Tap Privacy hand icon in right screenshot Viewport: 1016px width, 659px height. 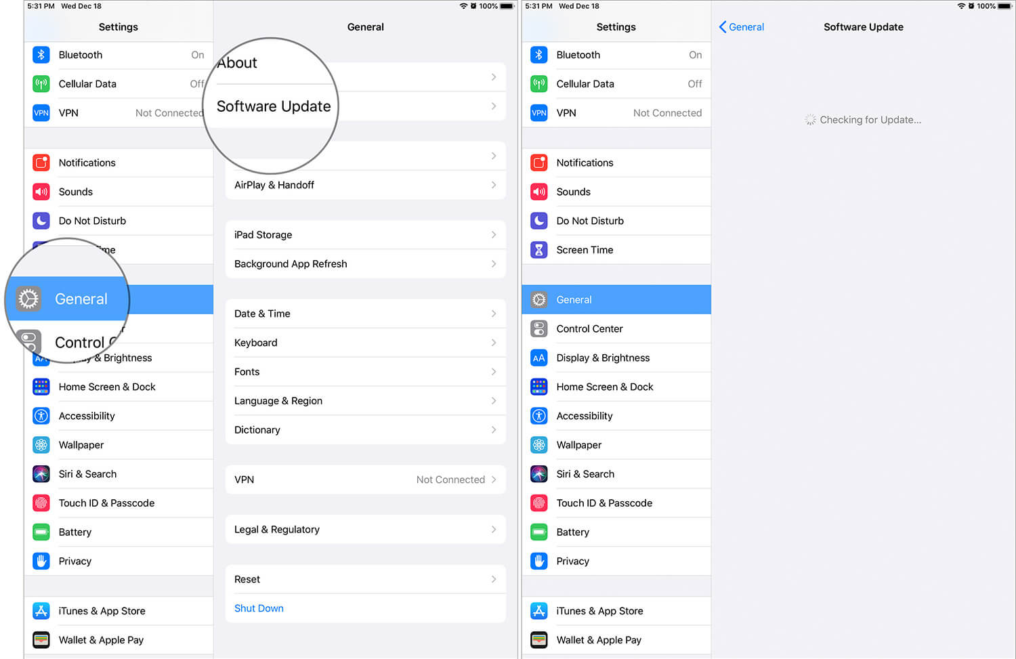tap(539, 561)
